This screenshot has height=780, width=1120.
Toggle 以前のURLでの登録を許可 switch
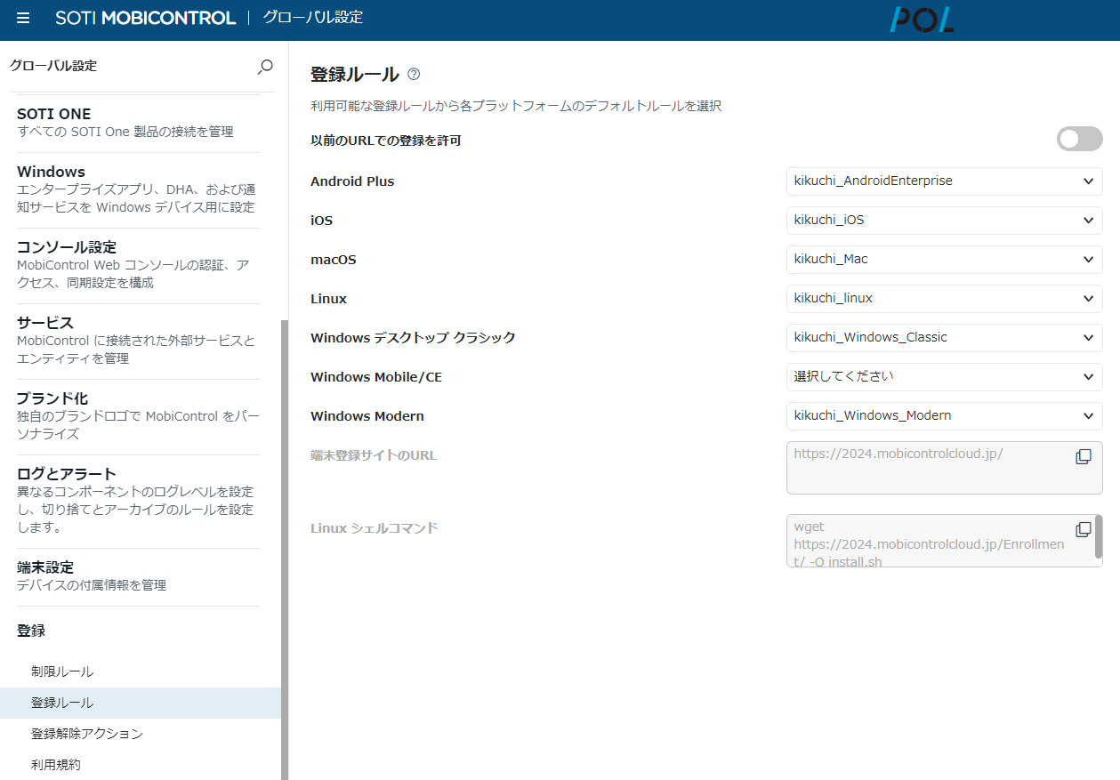(x=1079, y=139)
